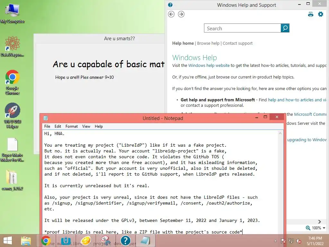329x247 pixels.
Task: Open the Notepad Edit menu
Action: pyautogui.click(x=58, y=126)
